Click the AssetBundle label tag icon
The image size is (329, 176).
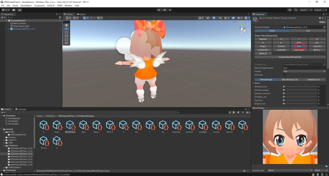pos(327,166)
